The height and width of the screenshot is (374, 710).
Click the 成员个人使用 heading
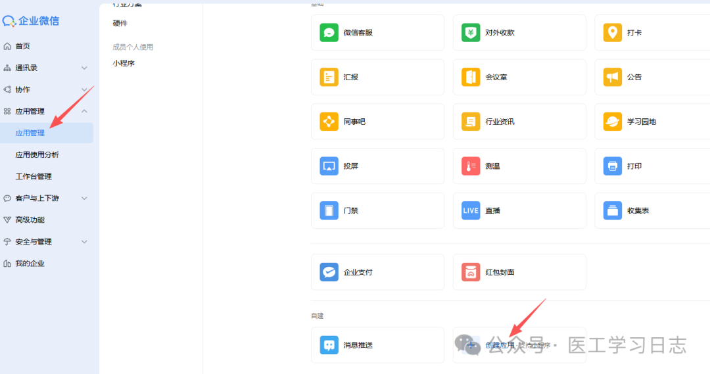[133, 47]
